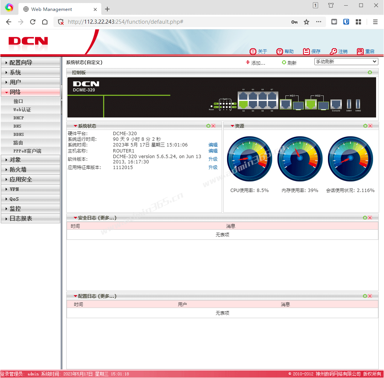The width and height of the screenshot is (384, 378).
Task: Close the 安全日志 panel
Action: 370,218
